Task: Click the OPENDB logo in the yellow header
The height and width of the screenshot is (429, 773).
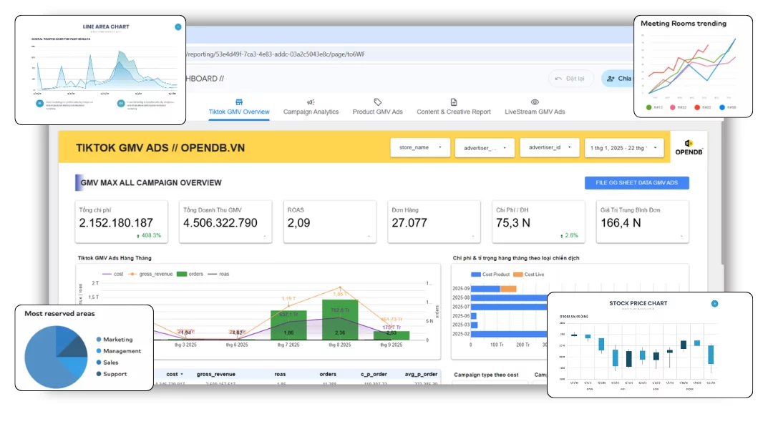Action: [x=689, y=148]
